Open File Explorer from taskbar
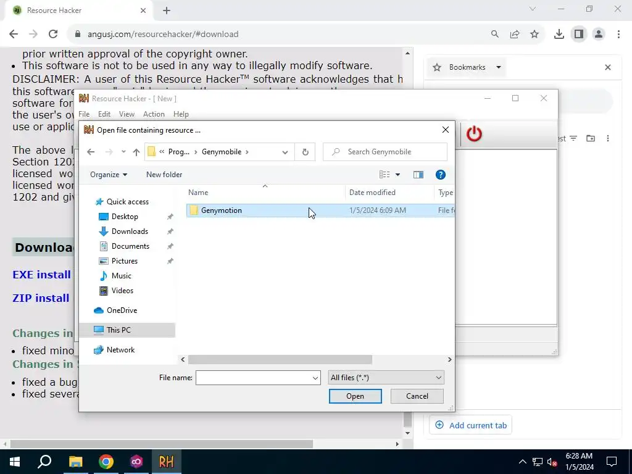The width and height of the screenshot is (632, 474). [75, 462]
